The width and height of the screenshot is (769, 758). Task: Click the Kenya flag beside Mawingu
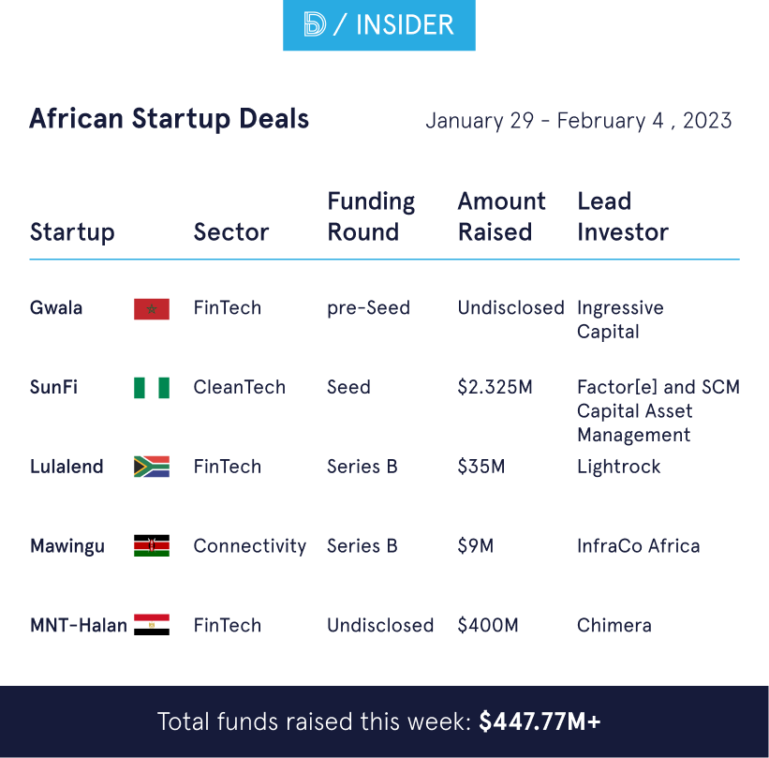(x=151, y=546)
